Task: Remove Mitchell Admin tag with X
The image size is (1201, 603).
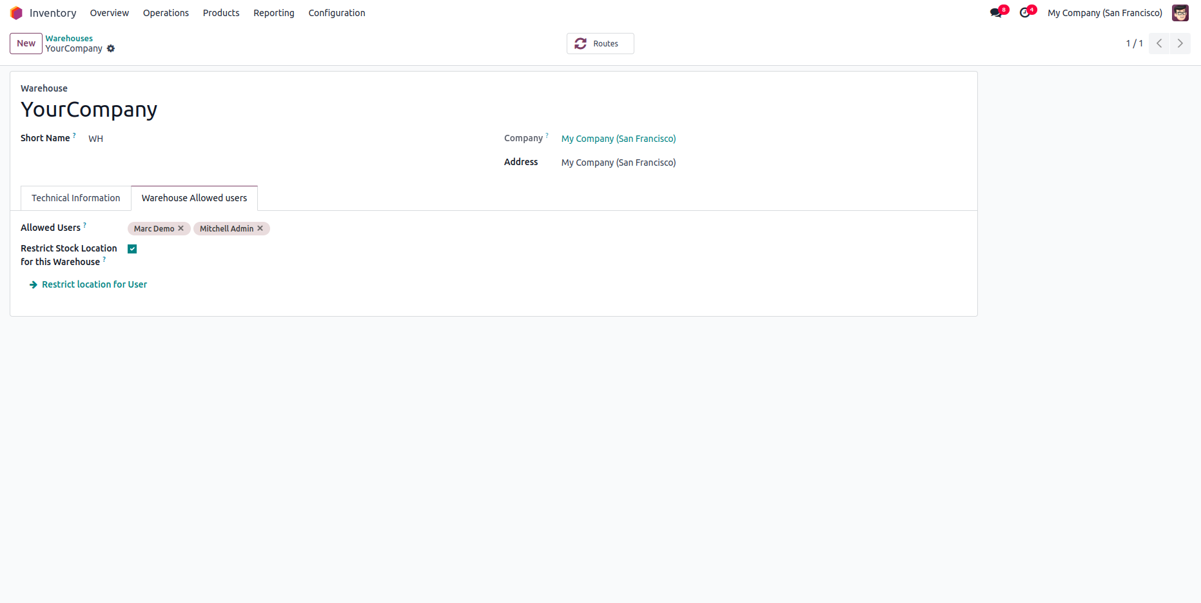Action: 260,228
